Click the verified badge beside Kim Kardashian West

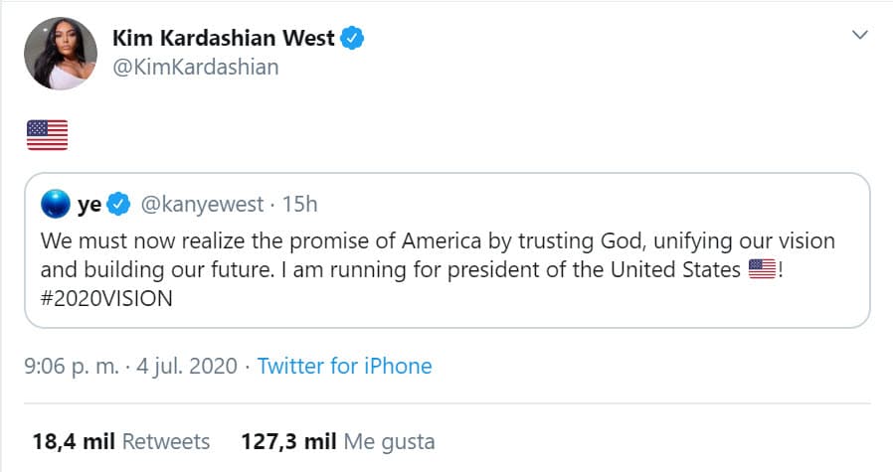[x=353, y=39]
